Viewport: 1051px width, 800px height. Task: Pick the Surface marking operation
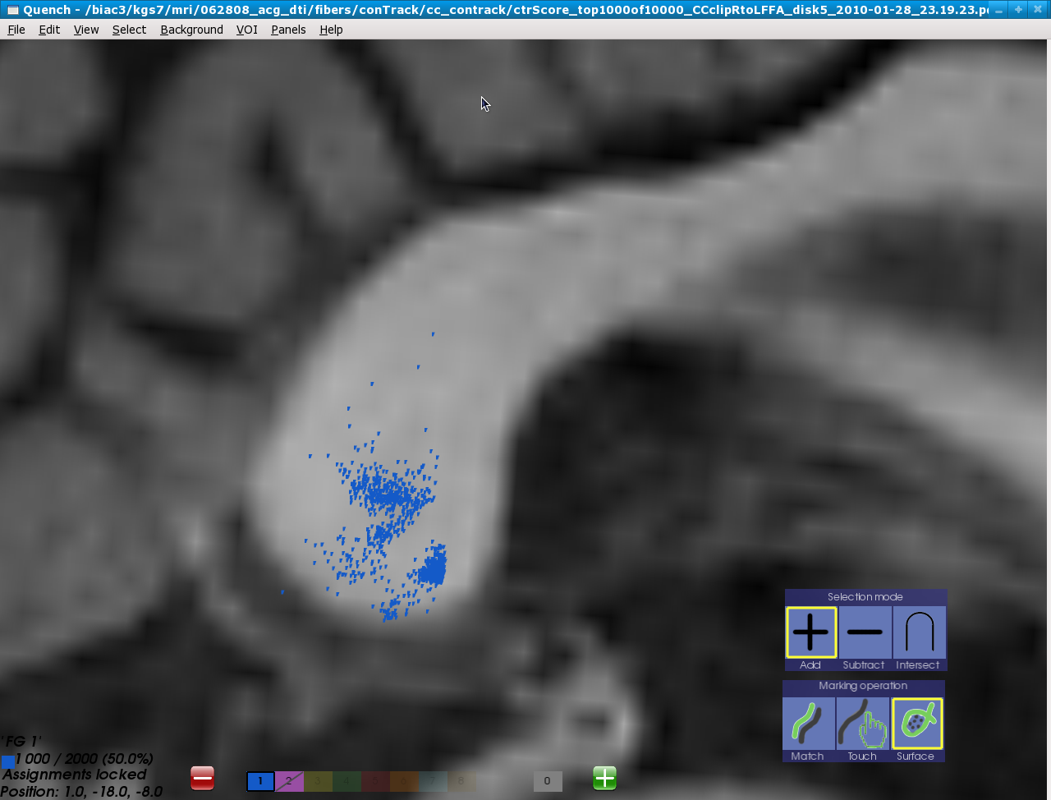(916, 724)
